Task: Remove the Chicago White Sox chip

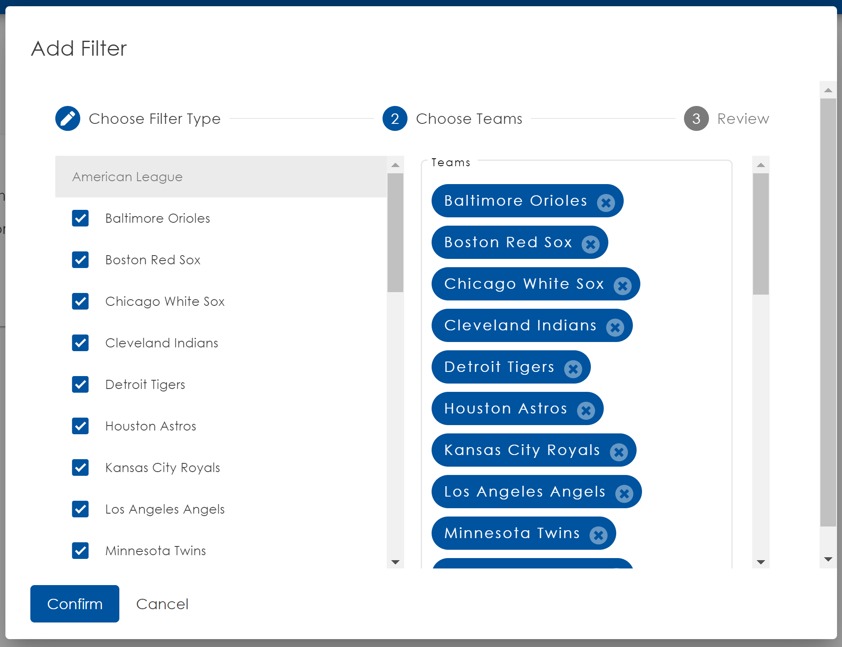Action: 622,286
